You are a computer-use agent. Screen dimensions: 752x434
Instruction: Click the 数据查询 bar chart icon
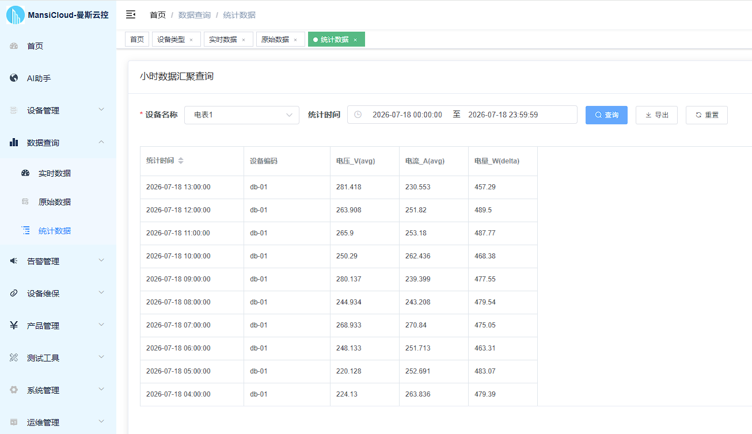[x=14, y=142]
